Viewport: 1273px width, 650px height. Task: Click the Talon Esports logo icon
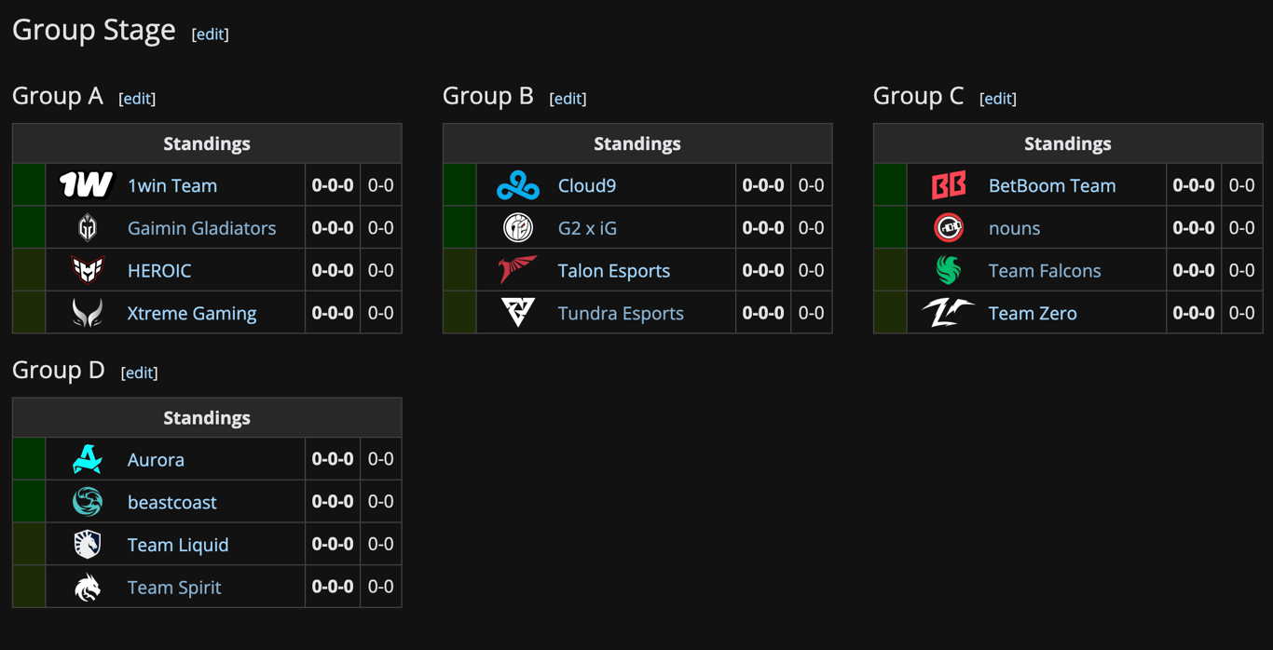(x=518, y=270)
